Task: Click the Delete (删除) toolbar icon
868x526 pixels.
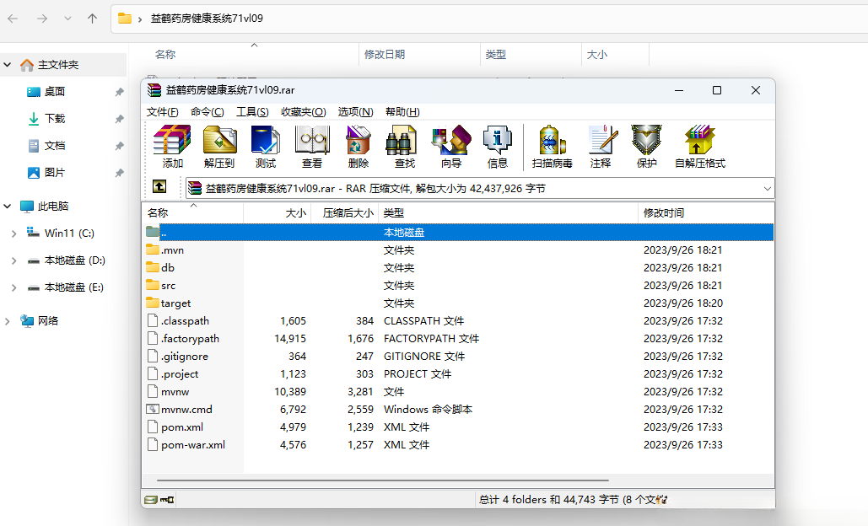Action: pos(359,146)
